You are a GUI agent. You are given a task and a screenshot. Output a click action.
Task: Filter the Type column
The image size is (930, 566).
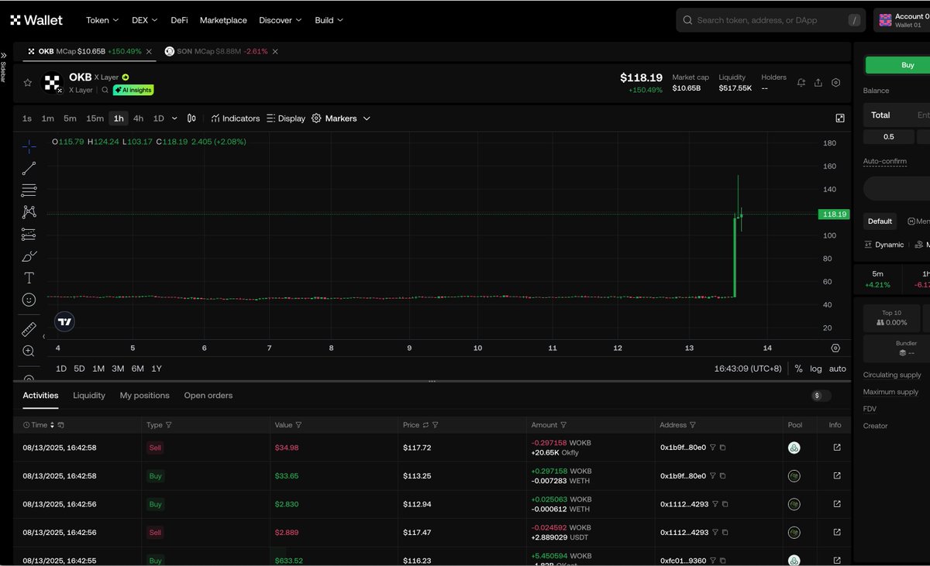click(x=169, y=425)
